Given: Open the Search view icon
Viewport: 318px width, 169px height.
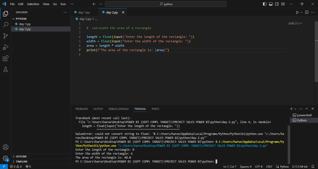Looking at the screenshot, I should click(6, 25).
